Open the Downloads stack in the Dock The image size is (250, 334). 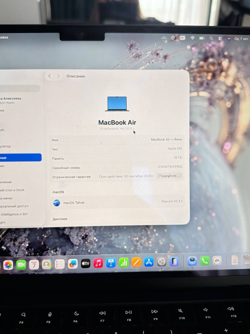tap(235, 260)
